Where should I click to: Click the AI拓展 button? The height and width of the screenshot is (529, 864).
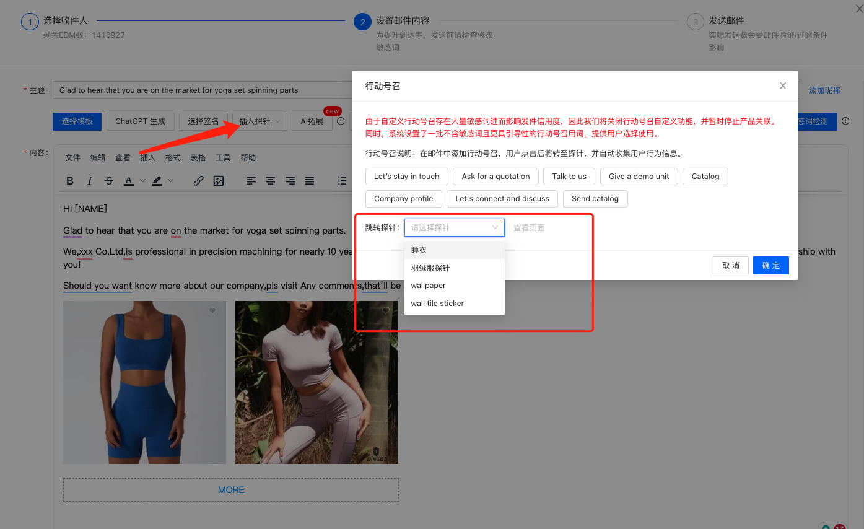312,121
